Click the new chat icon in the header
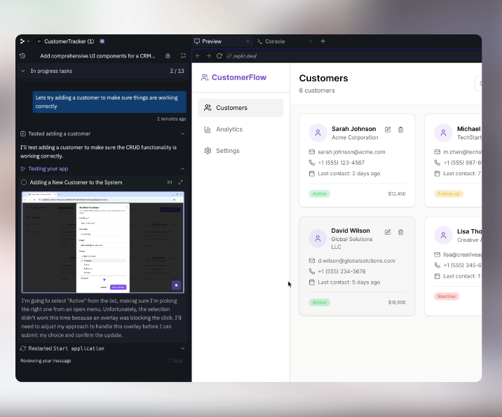 (x=183, y=55)
